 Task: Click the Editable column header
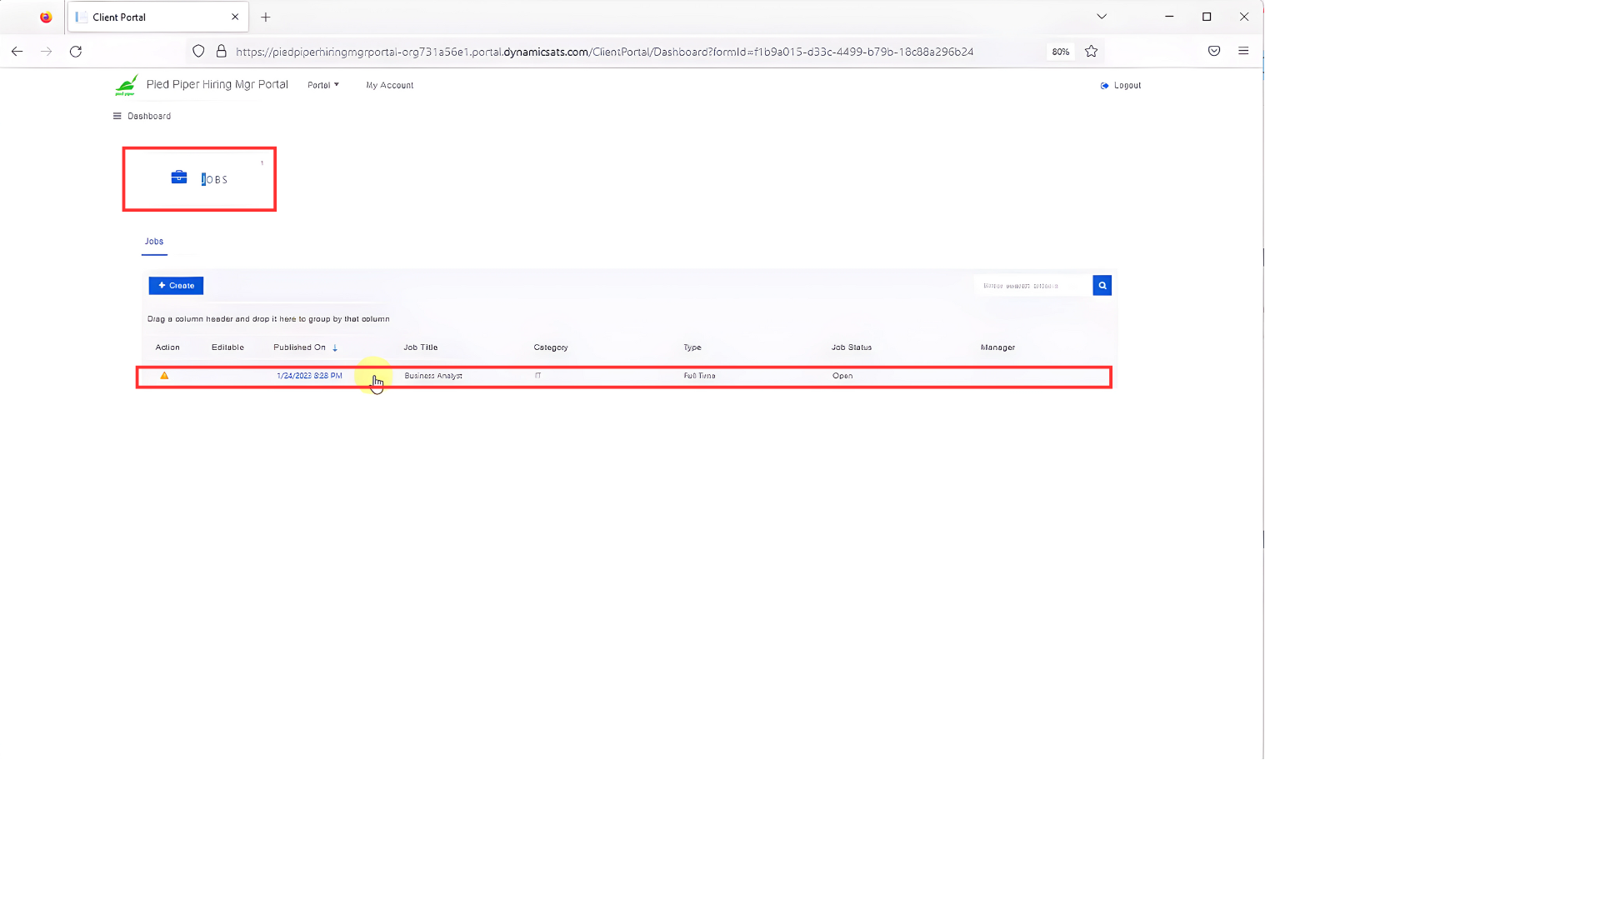227,347
